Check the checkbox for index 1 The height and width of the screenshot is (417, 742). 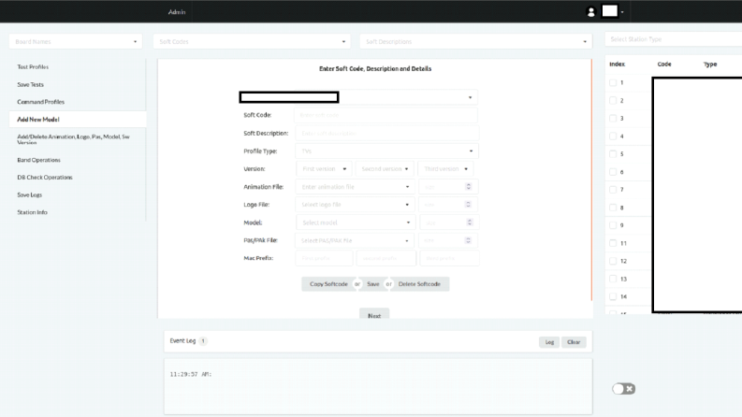click(613, 82)
